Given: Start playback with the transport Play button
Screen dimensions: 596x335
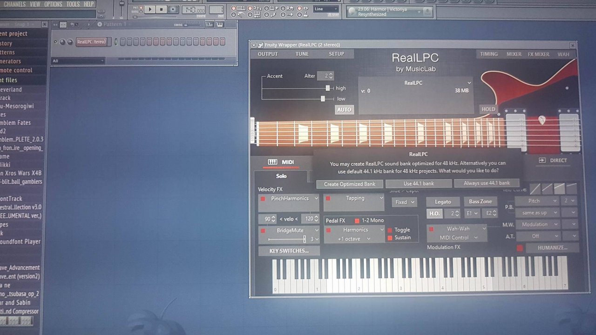Looking at the screenshot, I should tap(150, 9).
